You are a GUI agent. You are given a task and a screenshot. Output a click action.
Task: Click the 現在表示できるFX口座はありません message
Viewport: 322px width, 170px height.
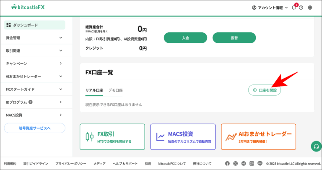tap(114, 105)
